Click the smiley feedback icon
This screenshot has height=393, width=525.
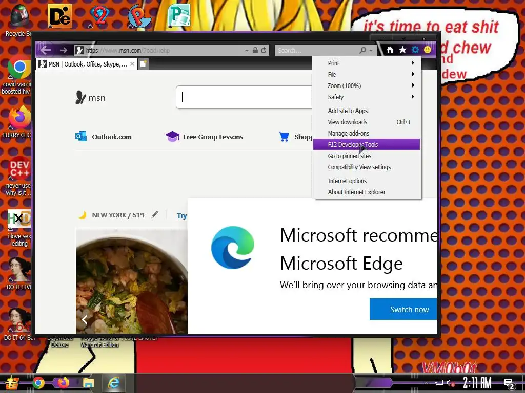[428, 50]
